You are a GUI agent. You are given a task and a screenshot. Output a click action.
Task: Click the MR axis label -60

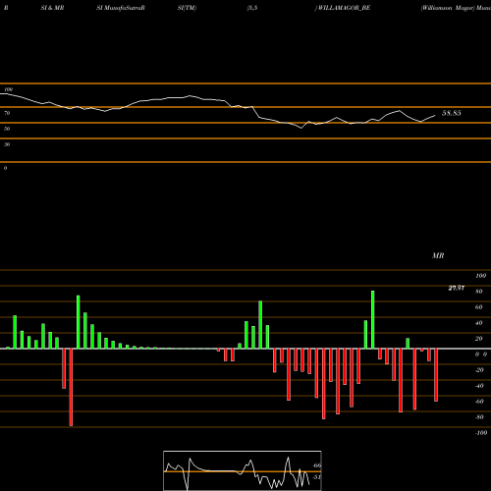(479, 402)
